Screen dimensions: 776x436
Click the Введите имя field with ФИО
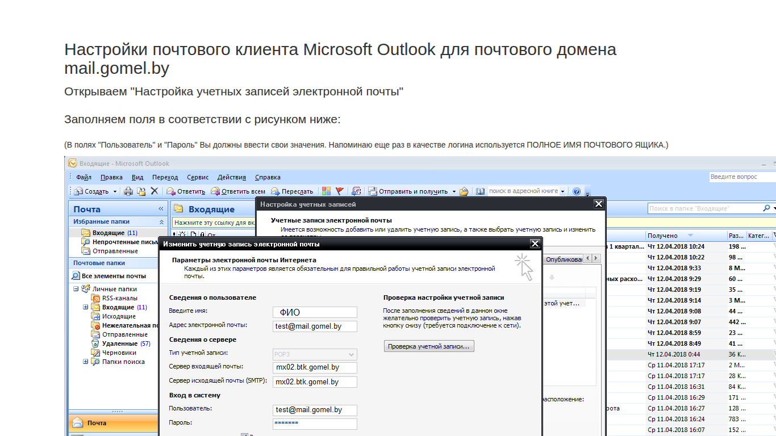coord(315,312)
